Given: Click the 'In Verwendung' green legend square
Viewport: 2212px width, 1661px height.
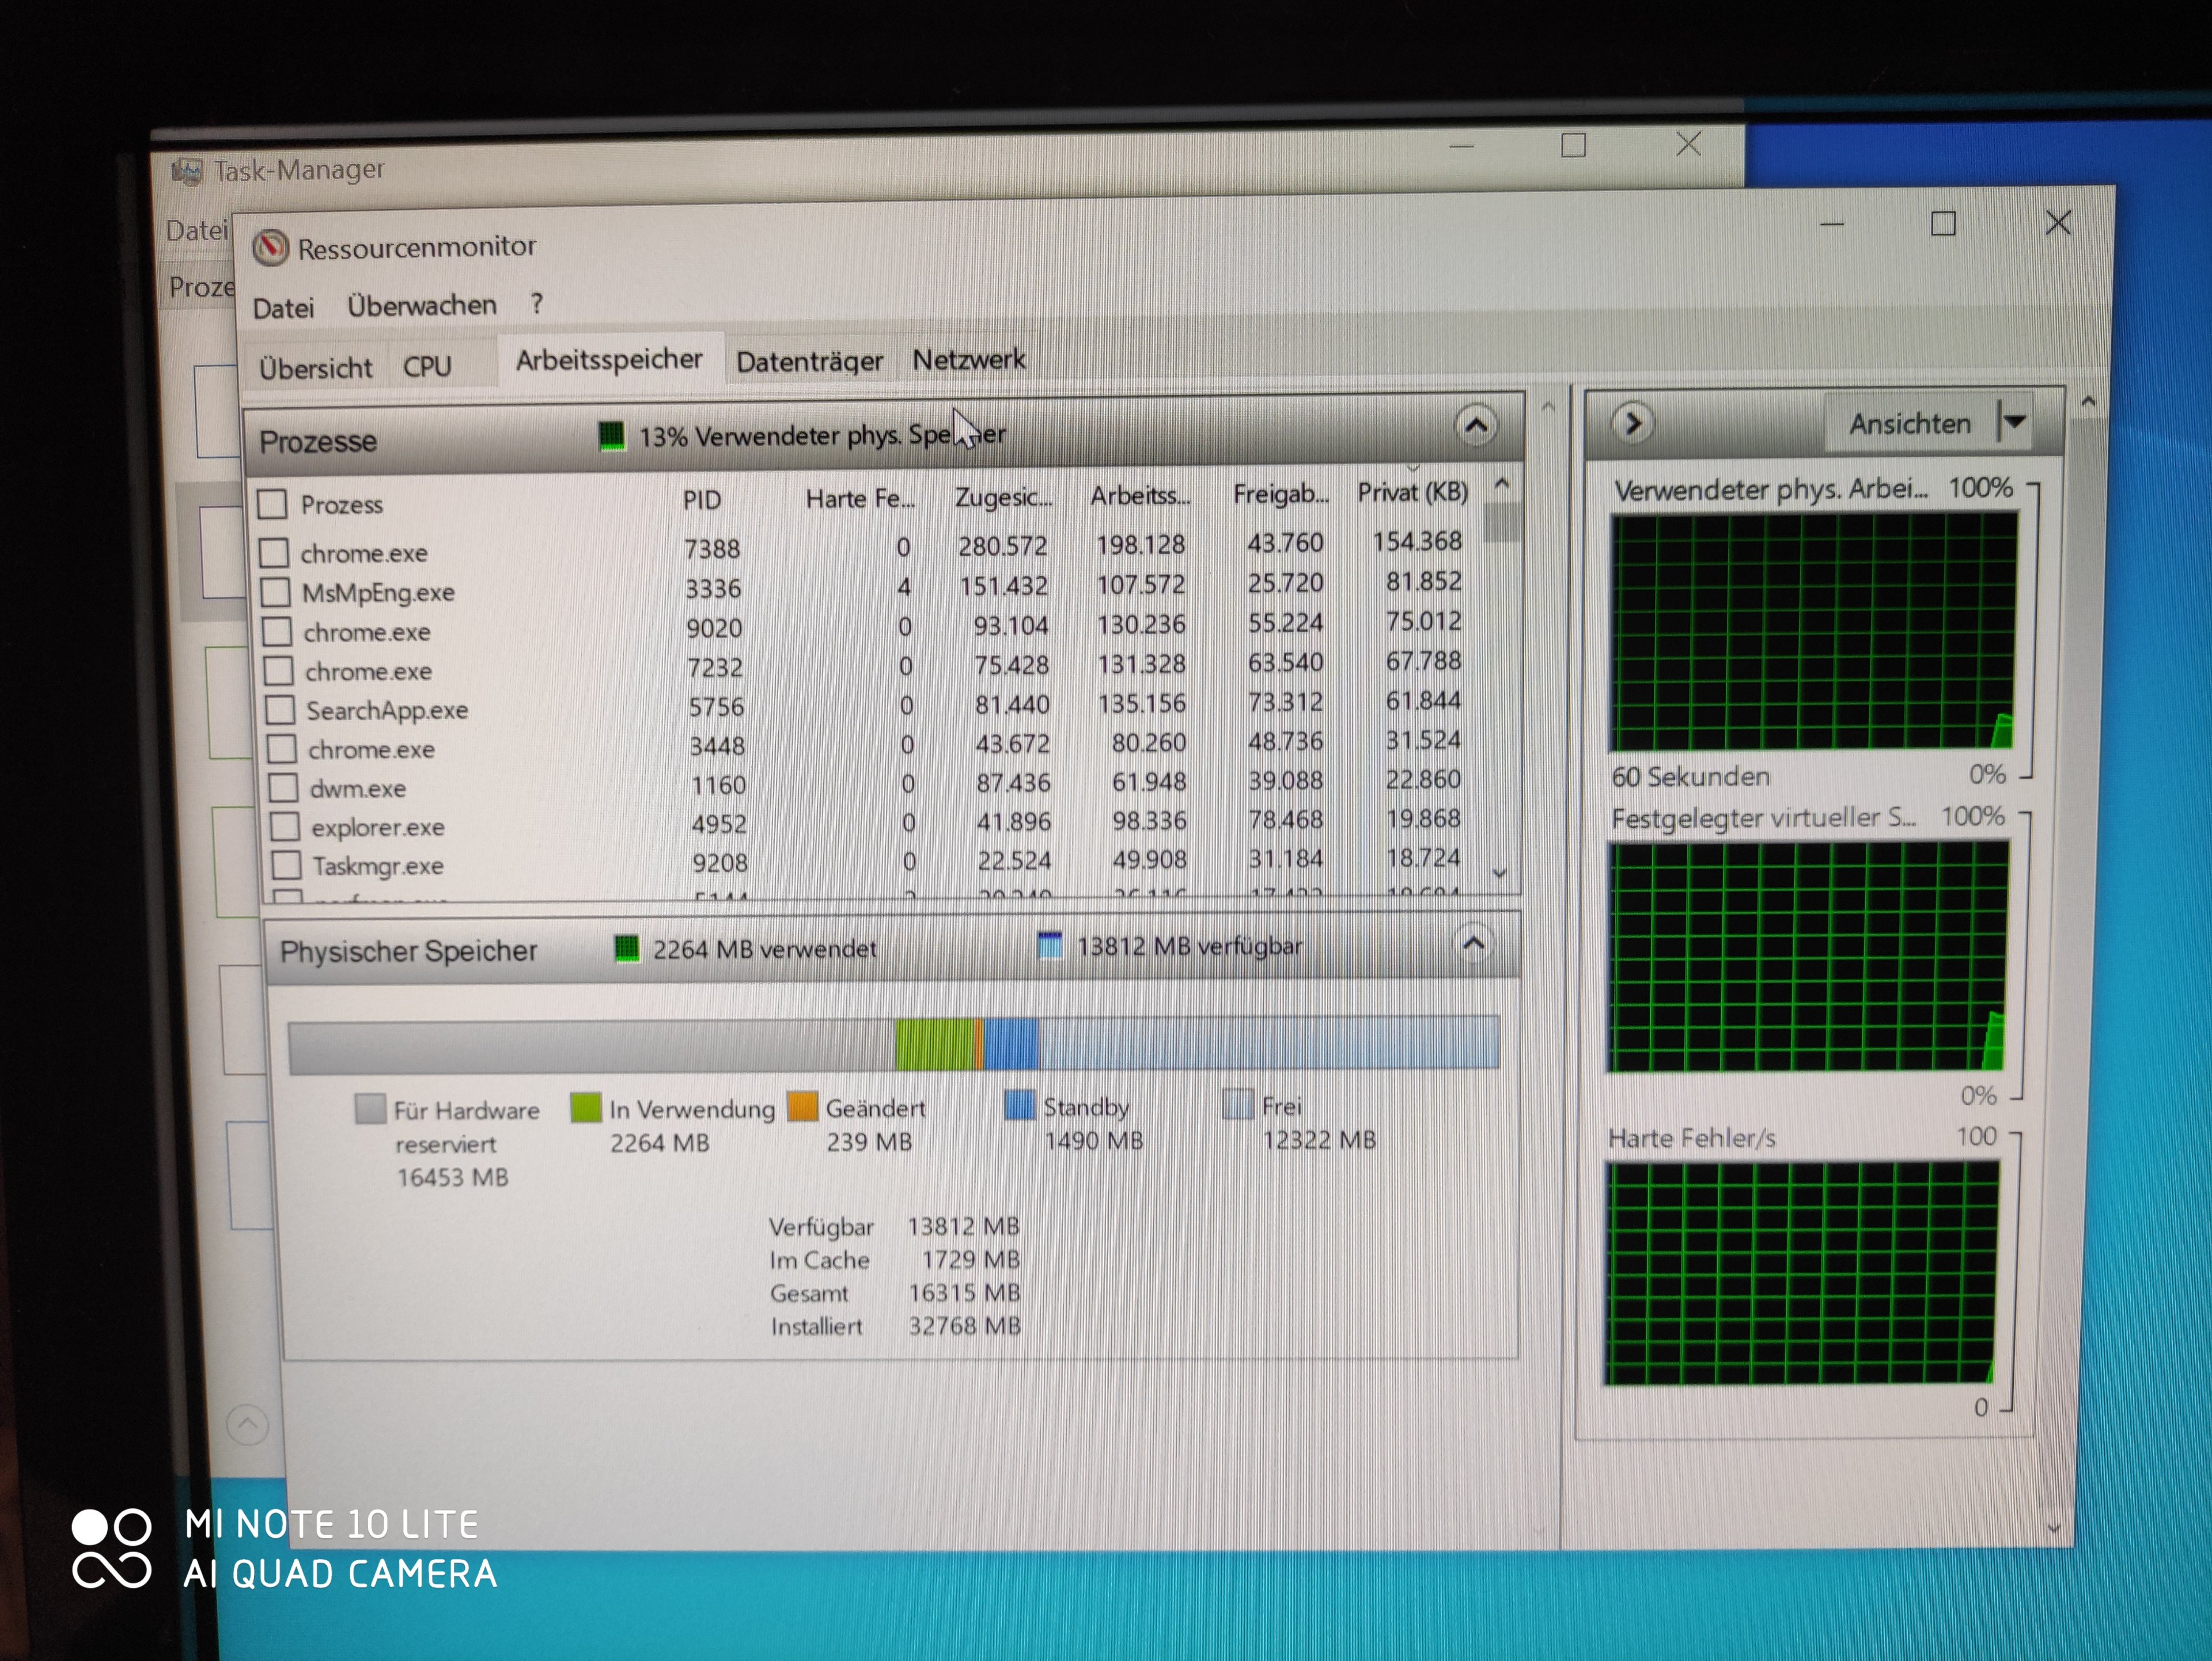Looking at the screenshot, I should coord(585,1108).
